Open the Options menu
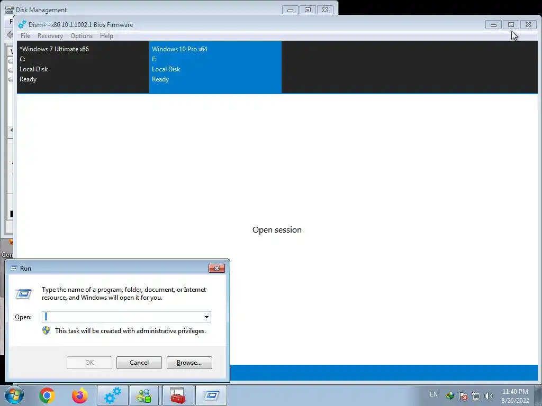 [x=82, y=36]
